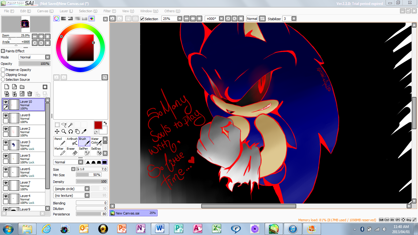Image resolution: width=418 pixels, height=235 pixels.
Task: Delete the selected layer with trash icon
Action: pyautogui.click(x=30, y=94)
